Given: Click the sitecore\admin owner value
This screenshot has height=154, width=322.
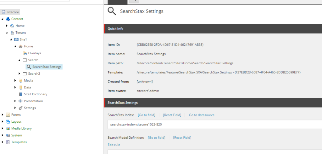Looking at the screenshot, I should tap(148, 91).
